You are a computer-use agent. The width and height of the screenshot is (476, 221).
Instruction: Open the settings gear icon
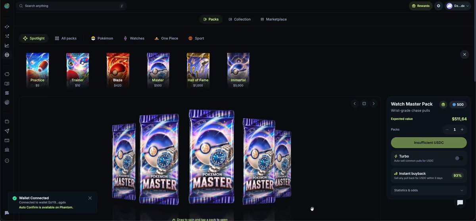click(x=438, y=6)
